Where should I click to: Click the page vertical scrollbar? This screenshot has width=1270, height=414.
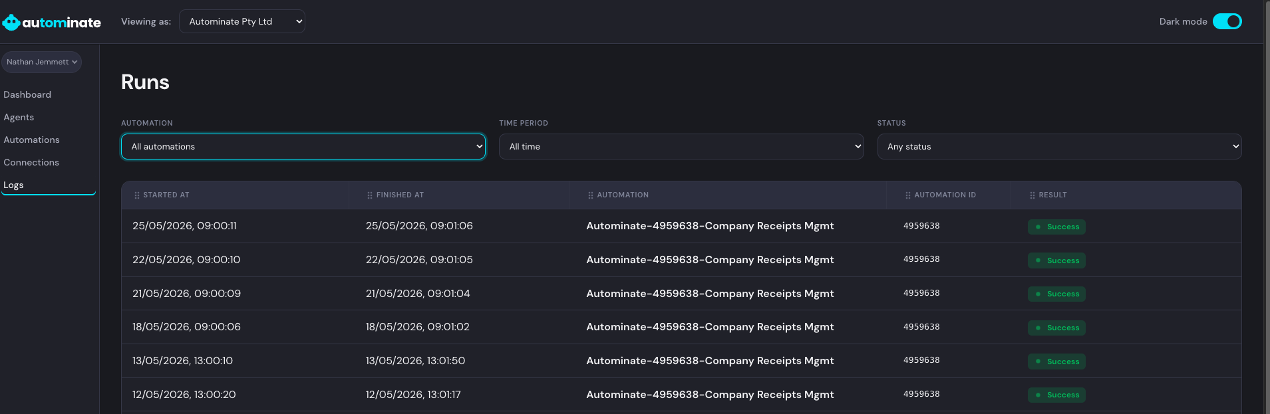pos(1267,207)
